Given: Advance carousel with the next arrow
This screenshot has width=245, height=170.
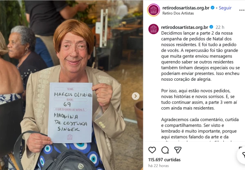Looking at the screenshot, I should coord(136,96).
